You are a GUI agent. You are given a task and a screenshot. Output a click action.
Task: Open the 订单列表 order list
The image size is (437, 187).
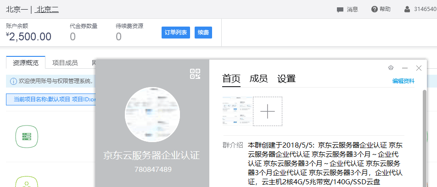pos(176,33)
